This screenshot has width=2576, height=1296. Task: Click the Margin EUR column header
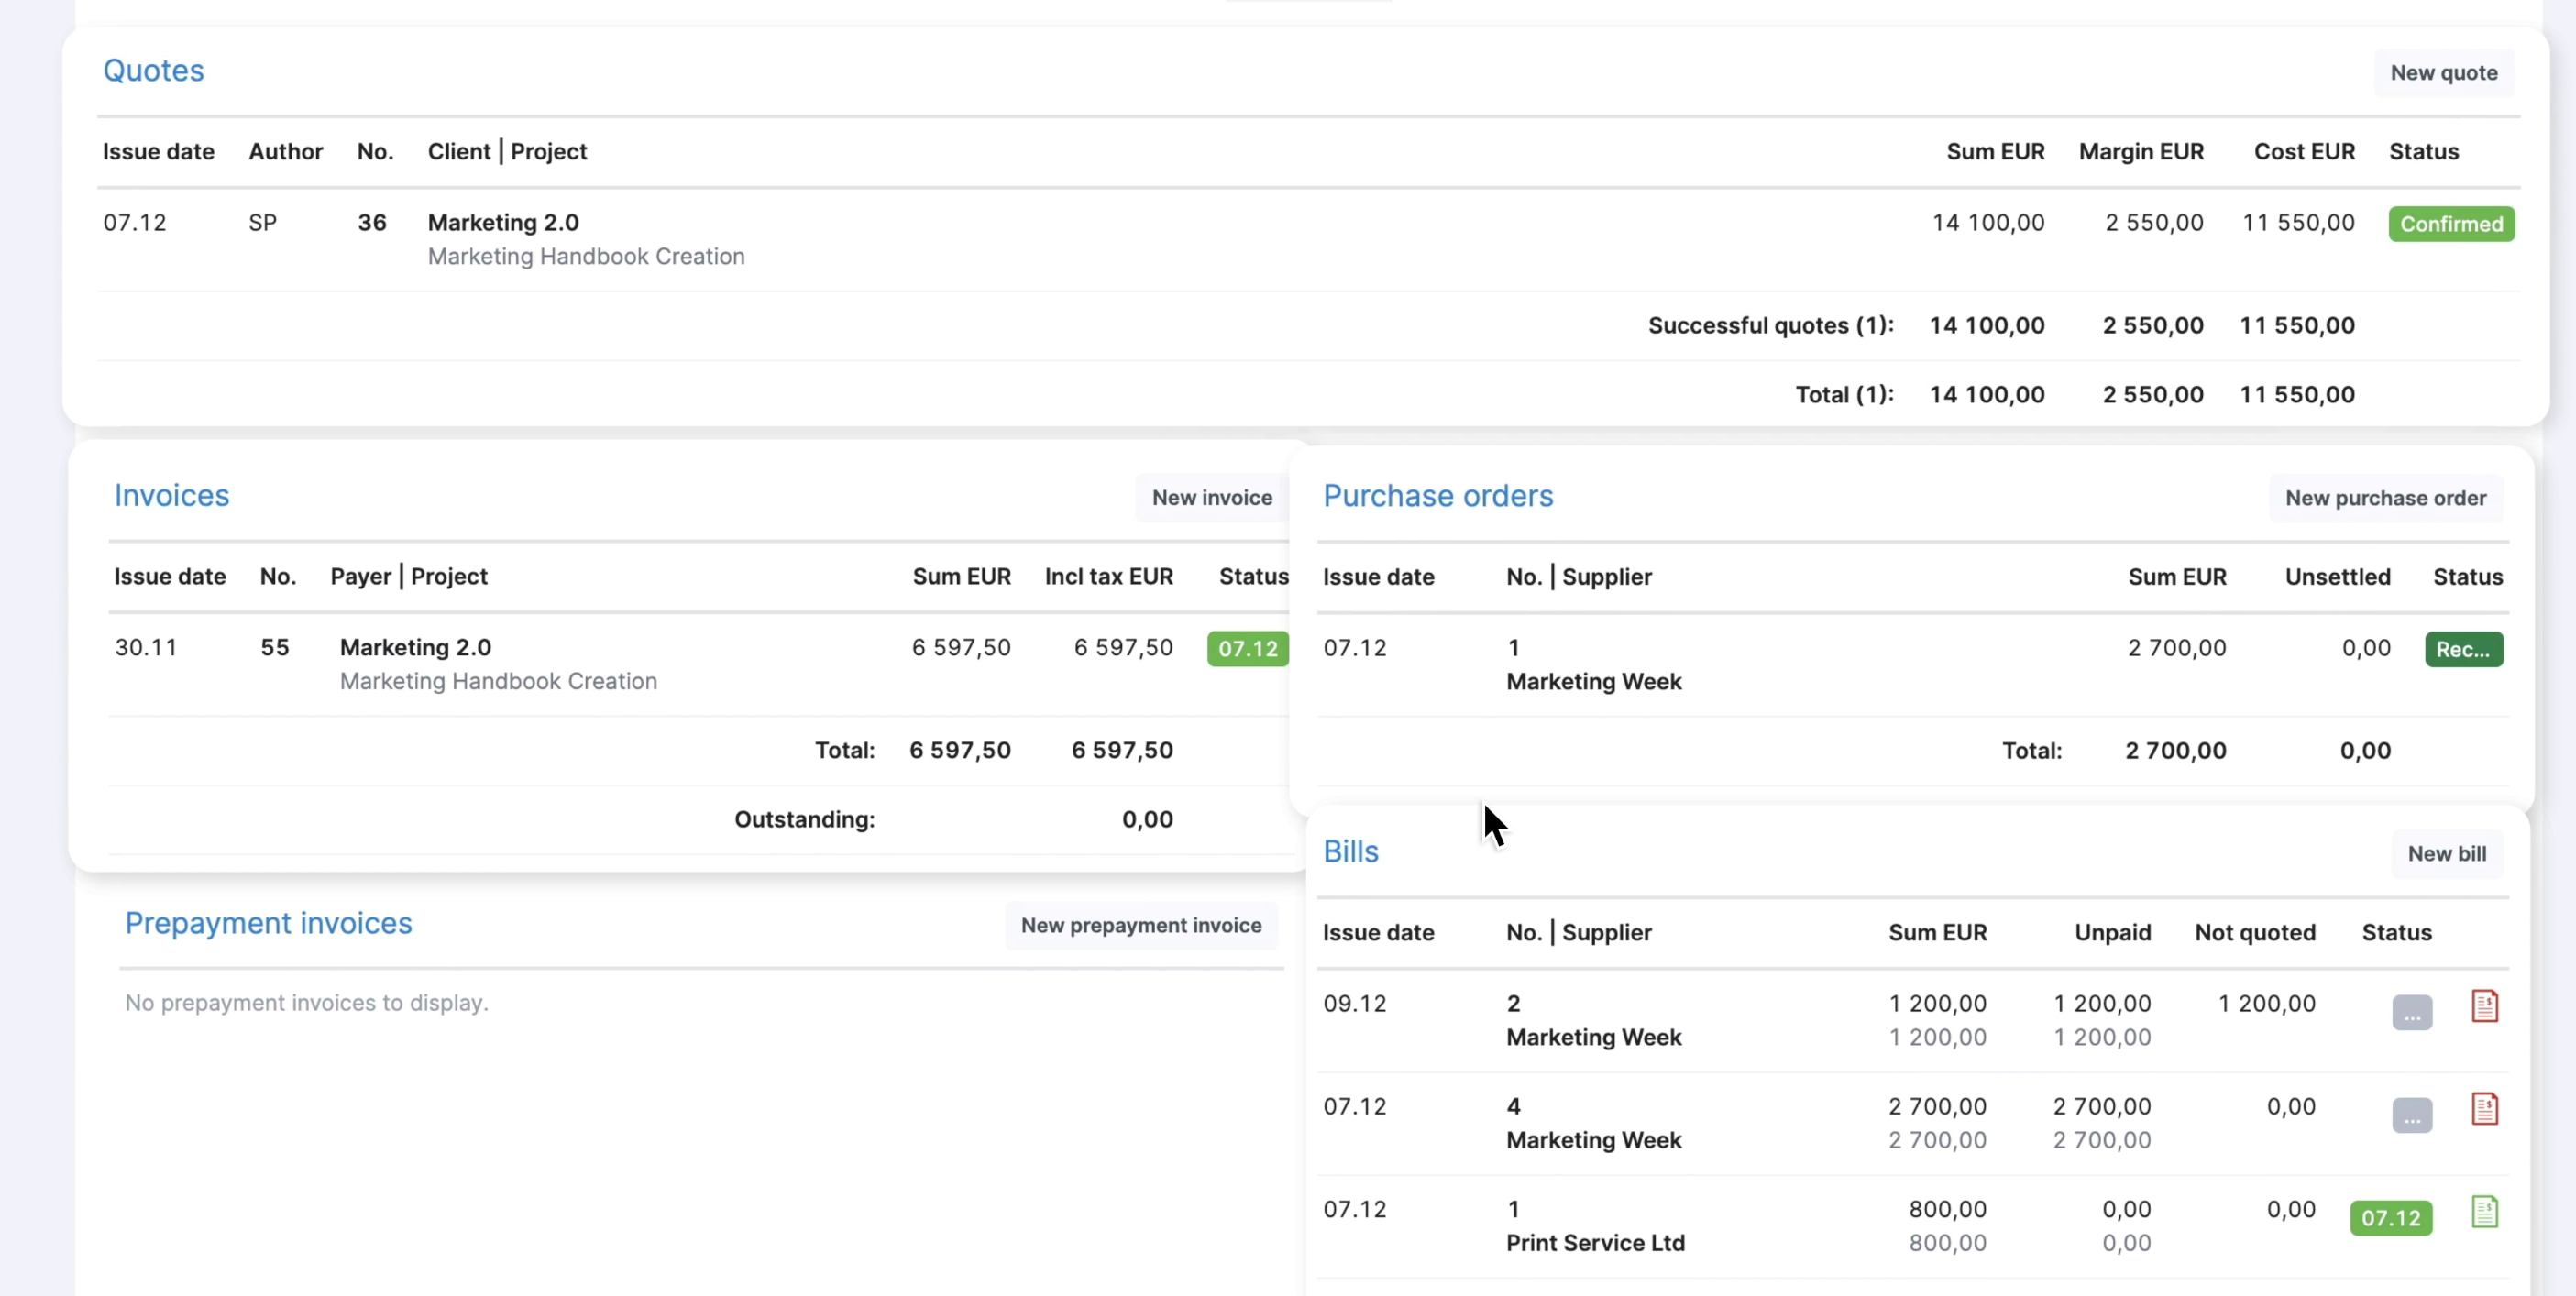(2141, 152)
